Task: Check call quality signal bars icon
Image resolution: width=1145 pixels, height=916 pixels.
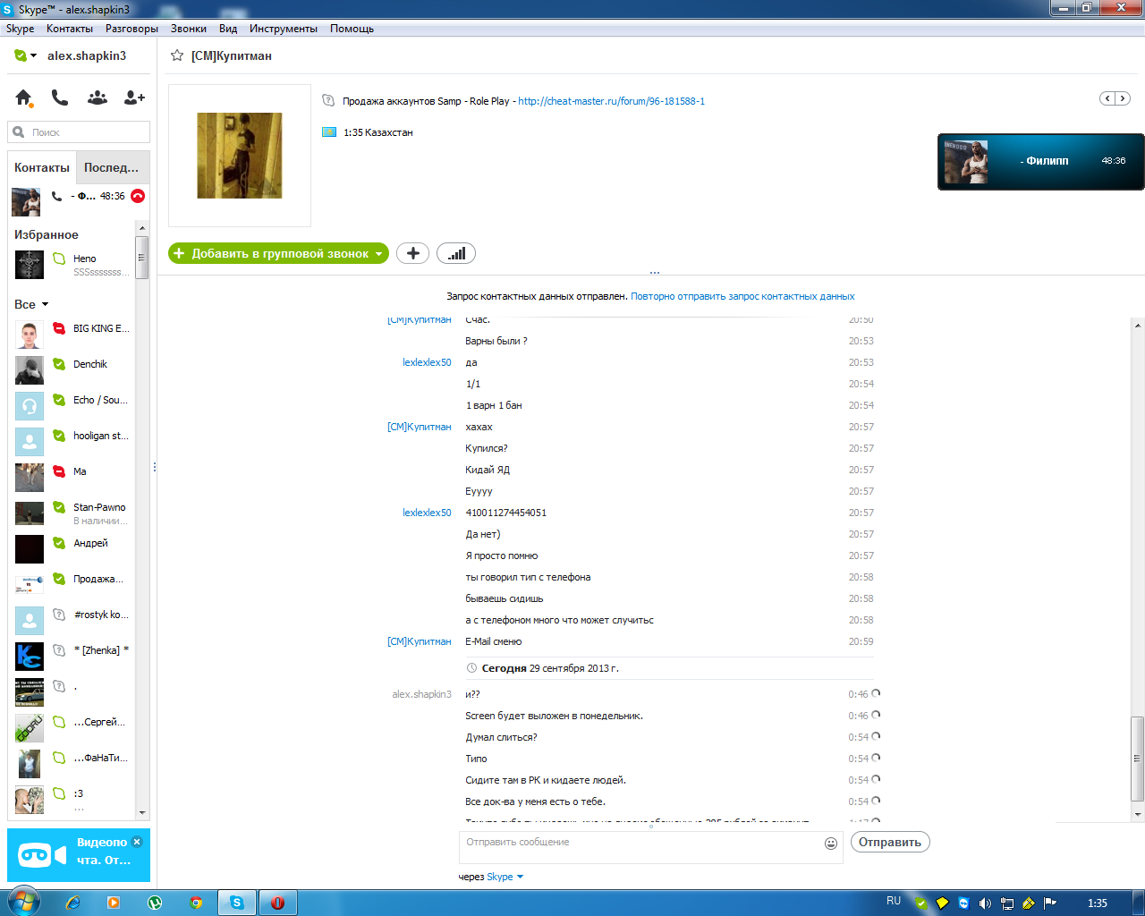Action: pyautogui.click(x=456, y=253)
